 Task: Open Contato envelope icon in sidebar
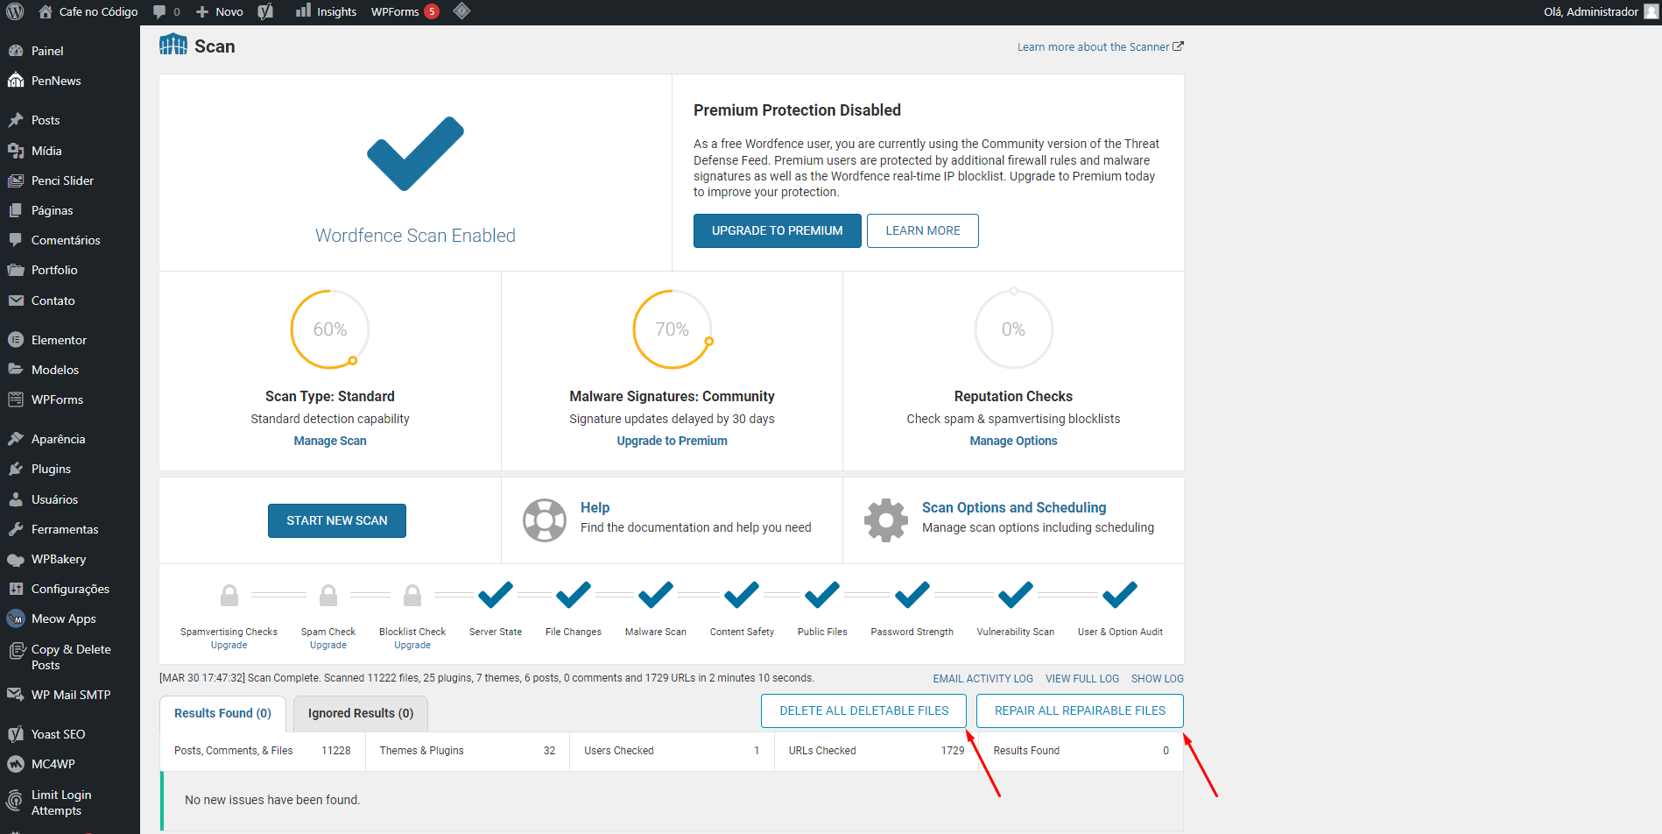click(x=16, y=300)
